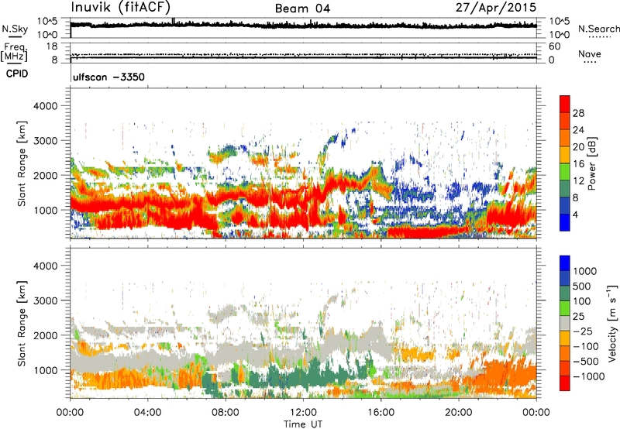
Task: Click the '1000' velocity colorbar tick
Action: [584, 271]
